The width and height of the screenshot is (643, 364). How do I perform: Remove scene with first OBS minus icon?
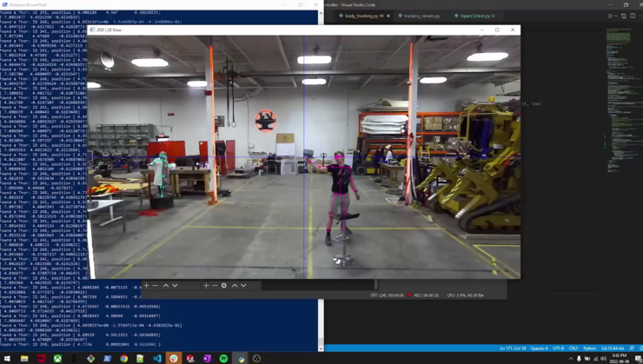(x=155, y=285)
